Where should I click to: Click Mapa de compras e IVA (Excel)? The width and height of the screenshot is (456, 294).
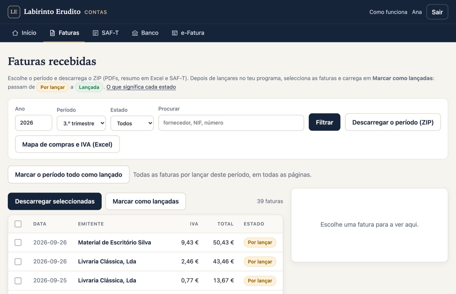click(67, 144)
